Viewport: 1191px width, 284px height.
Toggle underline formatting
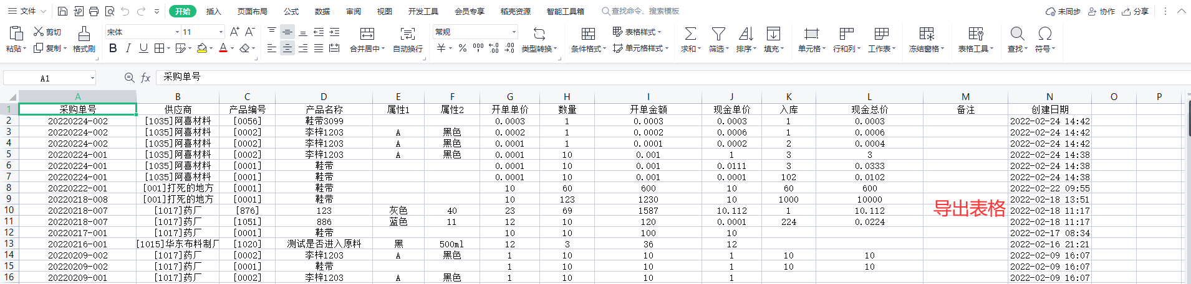point(143,48)
